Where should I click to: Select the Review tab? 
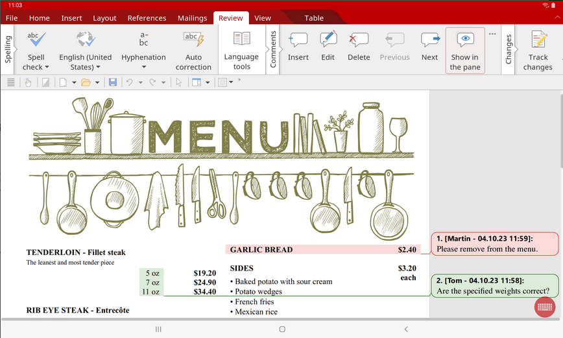[x=230, y=18]
